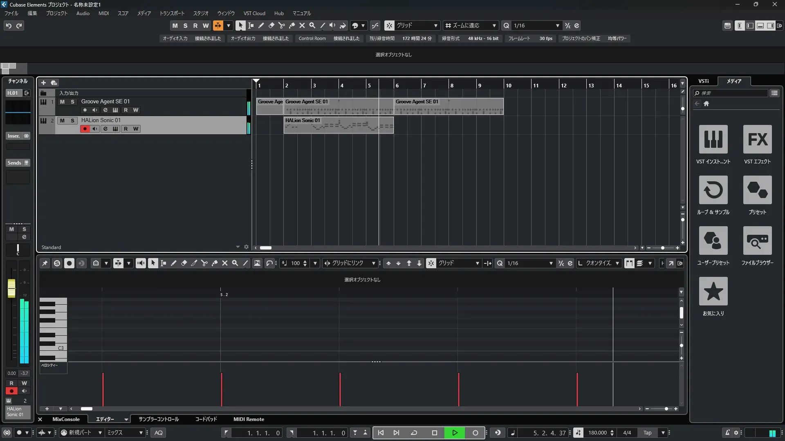
Task: Select the Scissors split tool in main toolbar
Action: coord(281,26)
